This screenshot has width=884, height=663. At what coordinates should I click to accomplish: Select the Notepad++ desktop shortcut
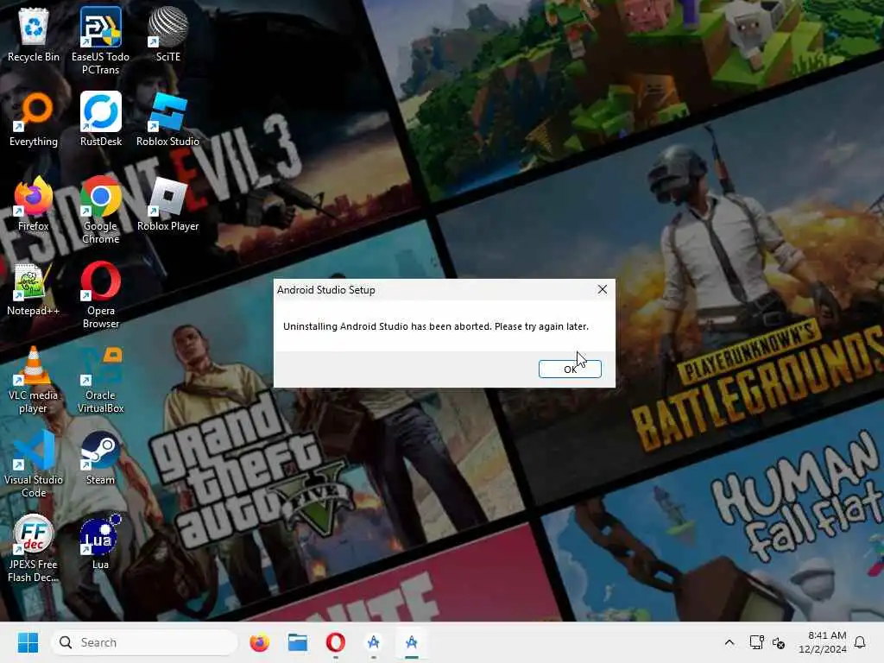coord(34,288)
